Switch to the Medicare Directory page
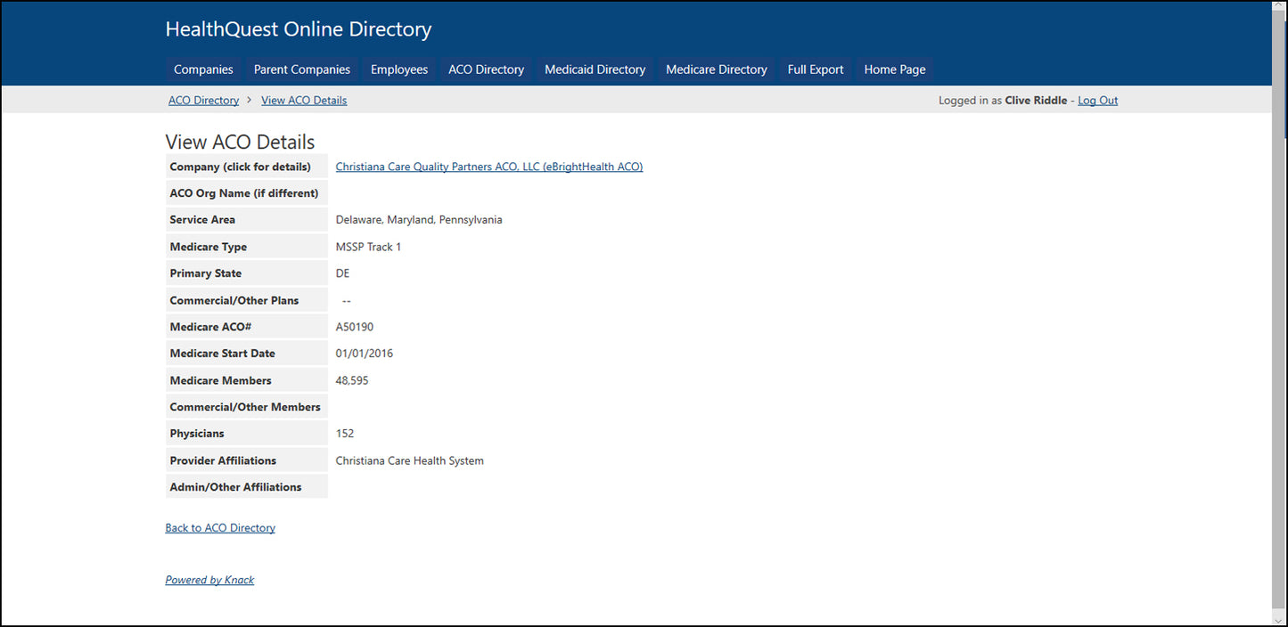Screen dimensions: 1288x627 click(716, 69)
